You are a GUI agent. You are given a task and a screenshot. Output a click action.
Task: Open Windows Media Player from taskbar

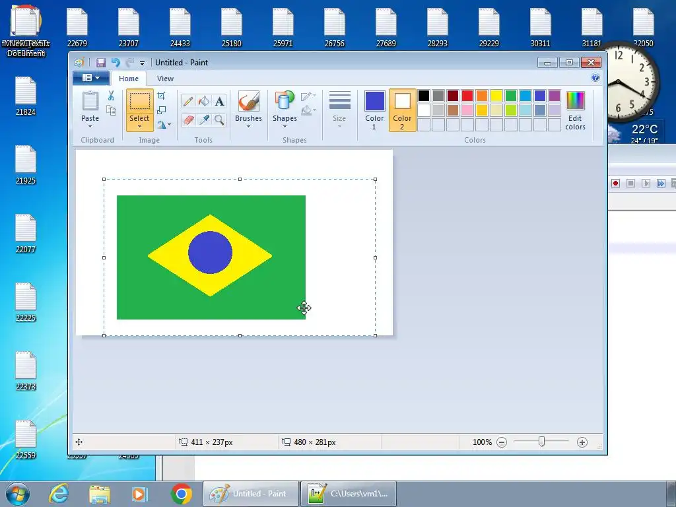(x=139, y=494)
